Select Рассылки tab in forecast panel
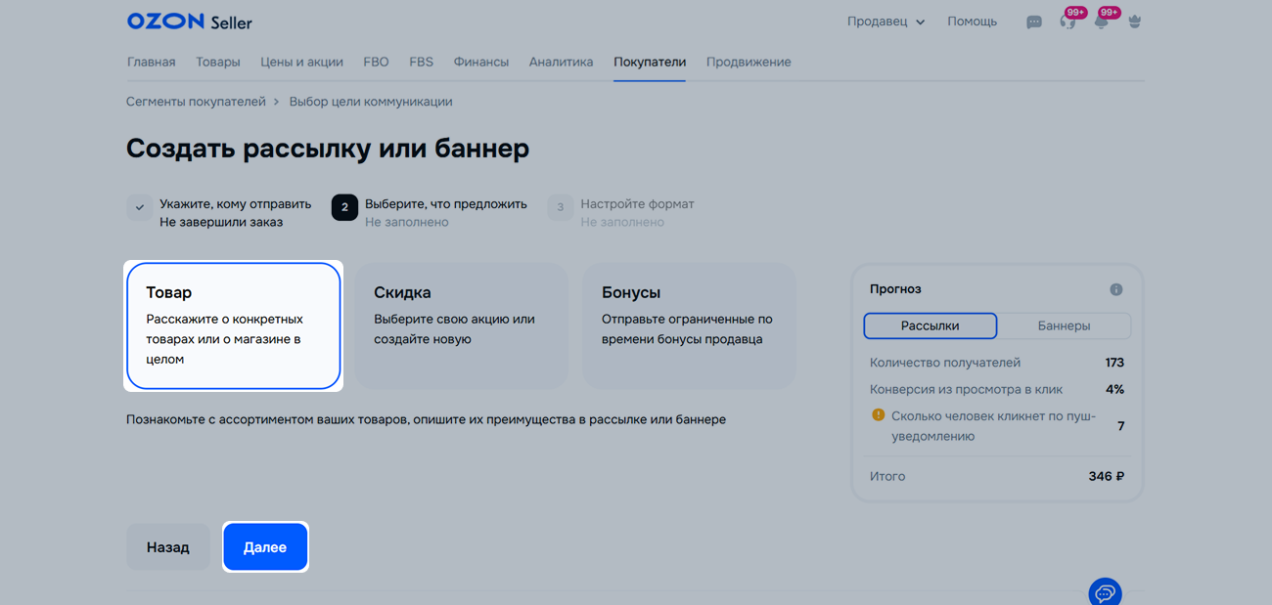The height and width of the screenshot is (605, 1272). coord(930,325)
